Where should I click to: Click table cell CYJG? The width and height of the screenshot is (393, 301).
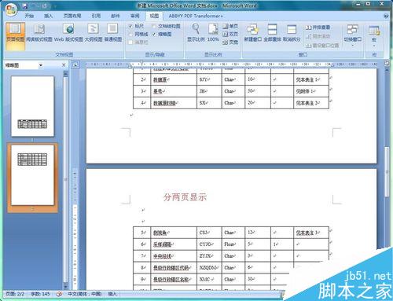[209, 244]
